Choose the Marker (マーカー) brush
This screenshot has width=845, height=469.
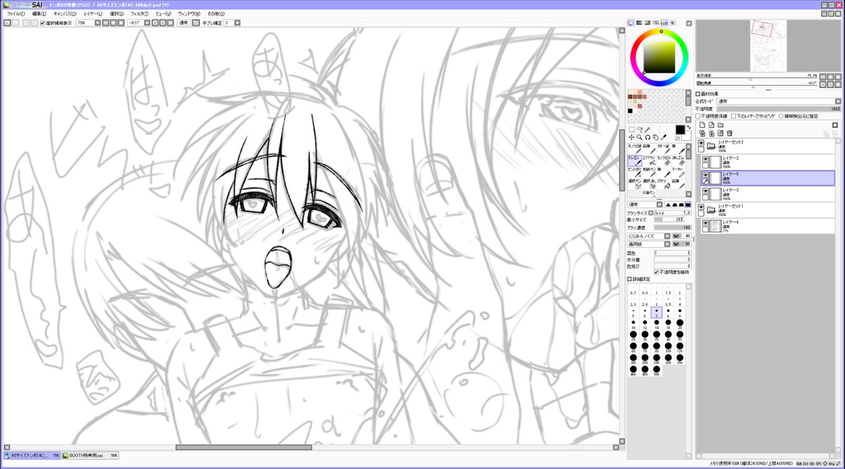pyautogui.click(x=682, y=173)
